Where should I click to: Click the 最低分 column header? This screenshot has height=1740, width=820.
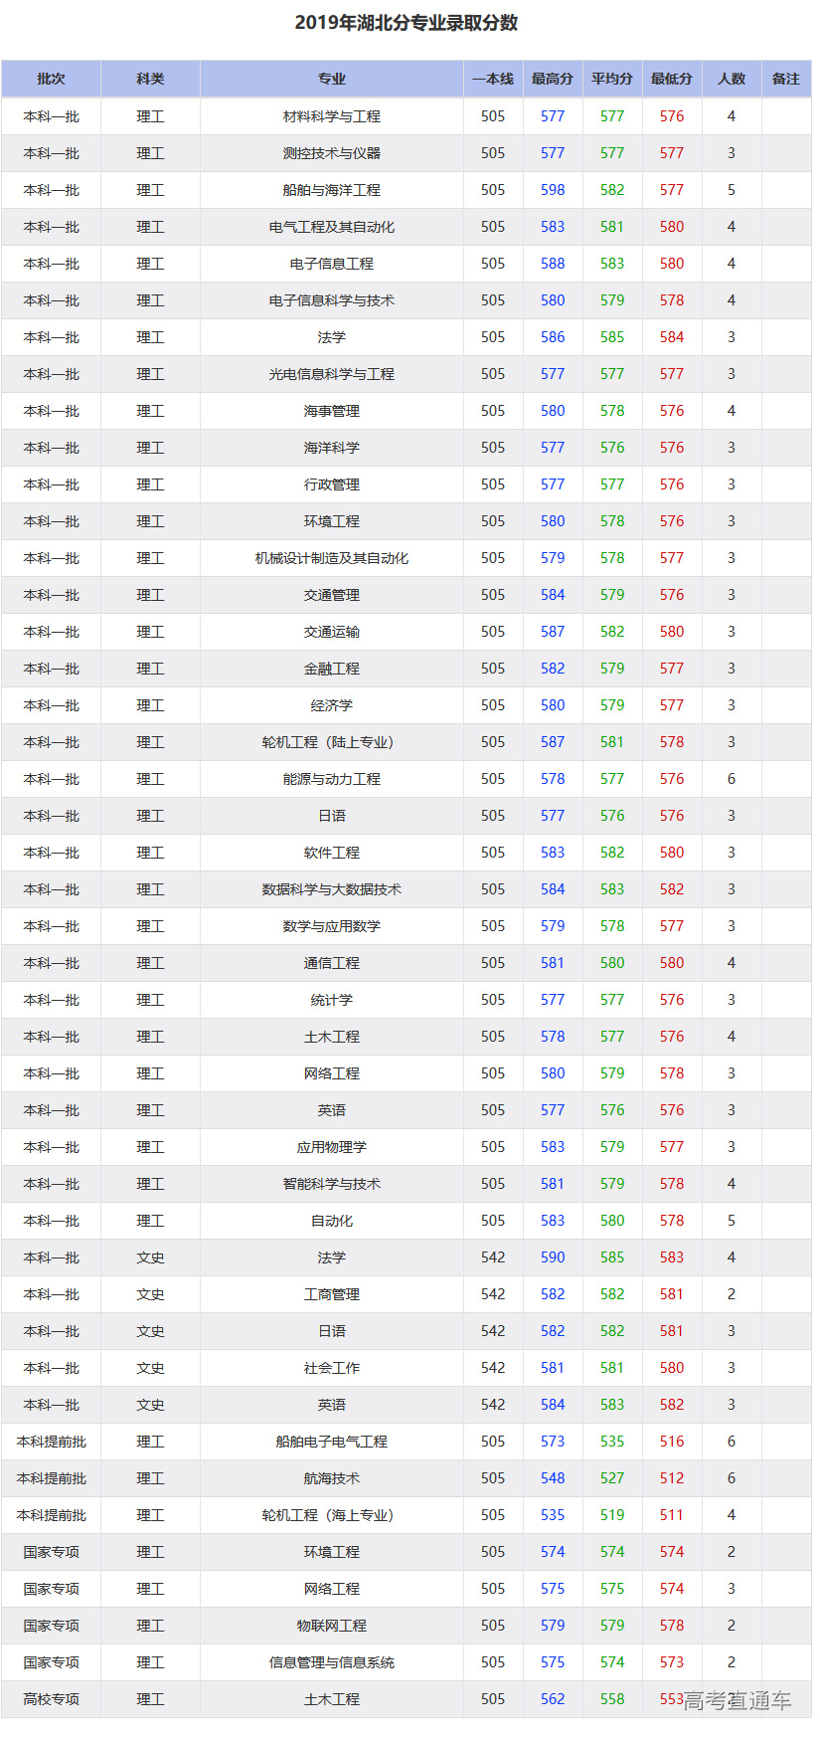tap(672, 79)
